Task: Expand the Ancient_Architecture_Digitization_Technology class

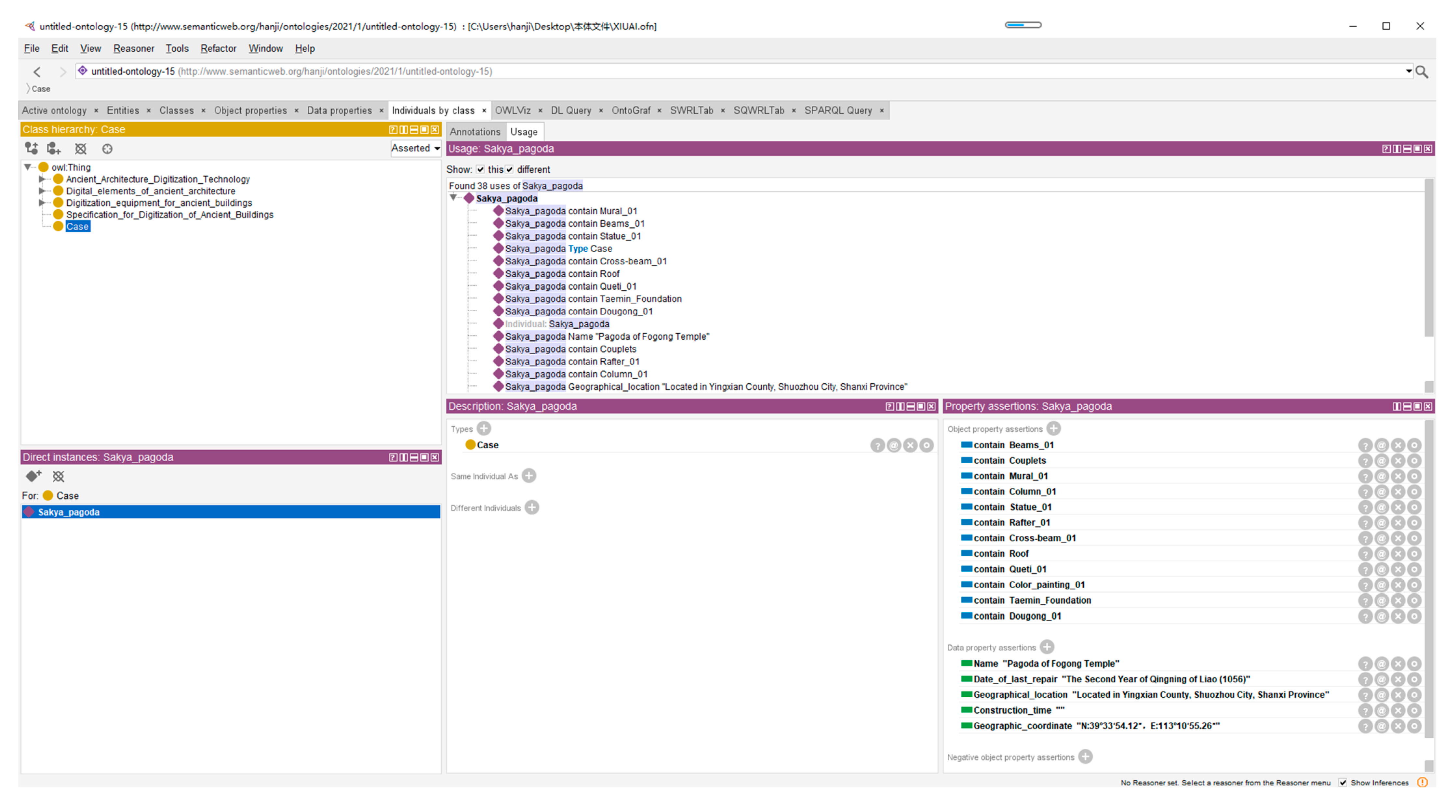Action: coord(42,179)
